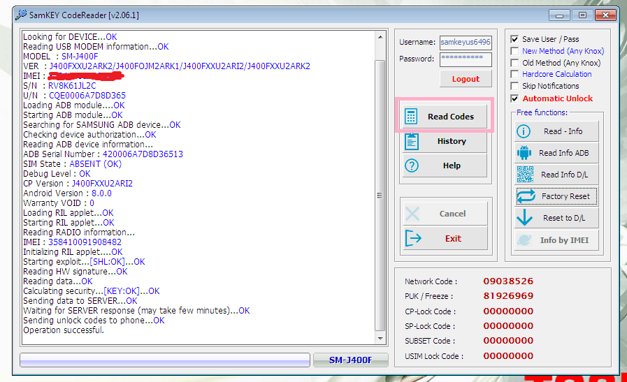Click the Cancel X icon
627x382 pixels.
pos(412,214)
